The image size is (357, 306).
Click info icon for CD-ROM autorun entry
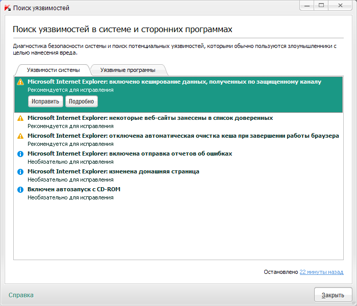[20, 189]
